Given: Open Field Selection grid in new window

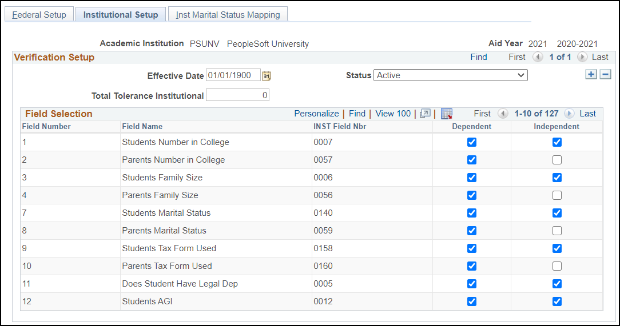Looking at the screenshot, I should [x=425, y=114].
